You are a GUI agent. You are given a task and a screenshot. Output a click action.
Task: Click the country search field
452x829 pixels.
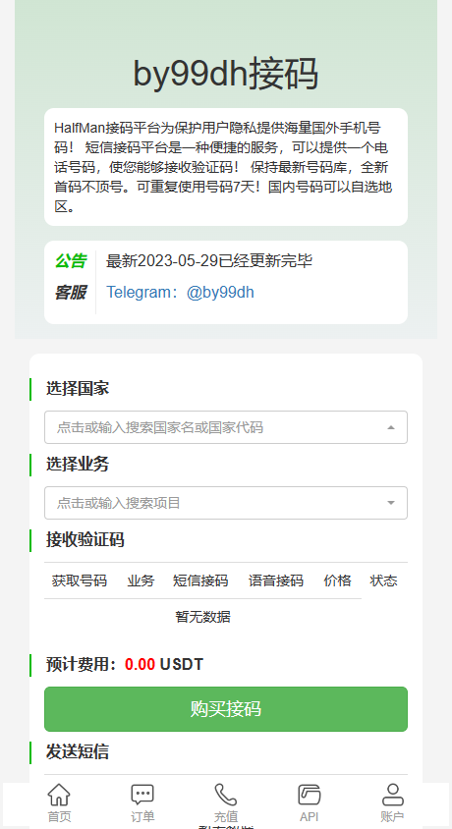(226, 427)
